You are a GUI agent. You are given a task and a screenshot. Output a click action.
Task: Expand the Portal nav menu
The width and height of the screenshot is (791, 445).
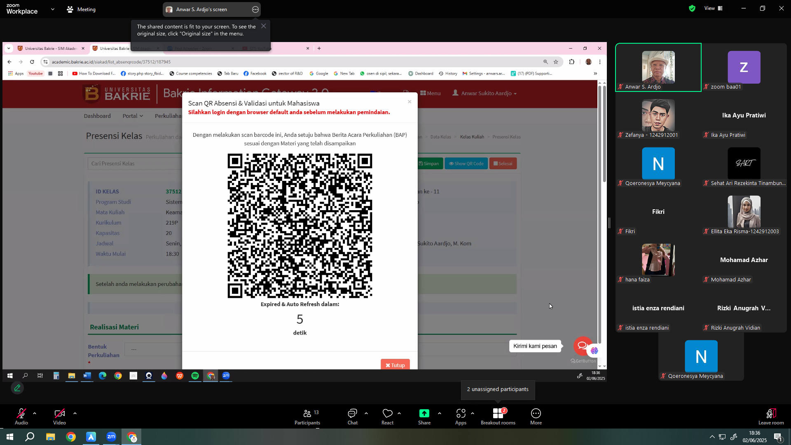[x=133, y=116]
